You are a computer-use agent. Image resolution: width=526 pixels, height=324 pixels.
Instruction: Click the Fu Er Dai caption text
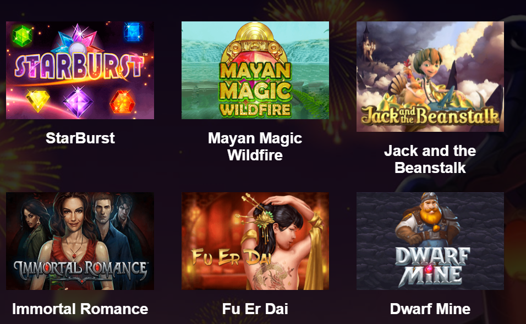click(255, 309)
